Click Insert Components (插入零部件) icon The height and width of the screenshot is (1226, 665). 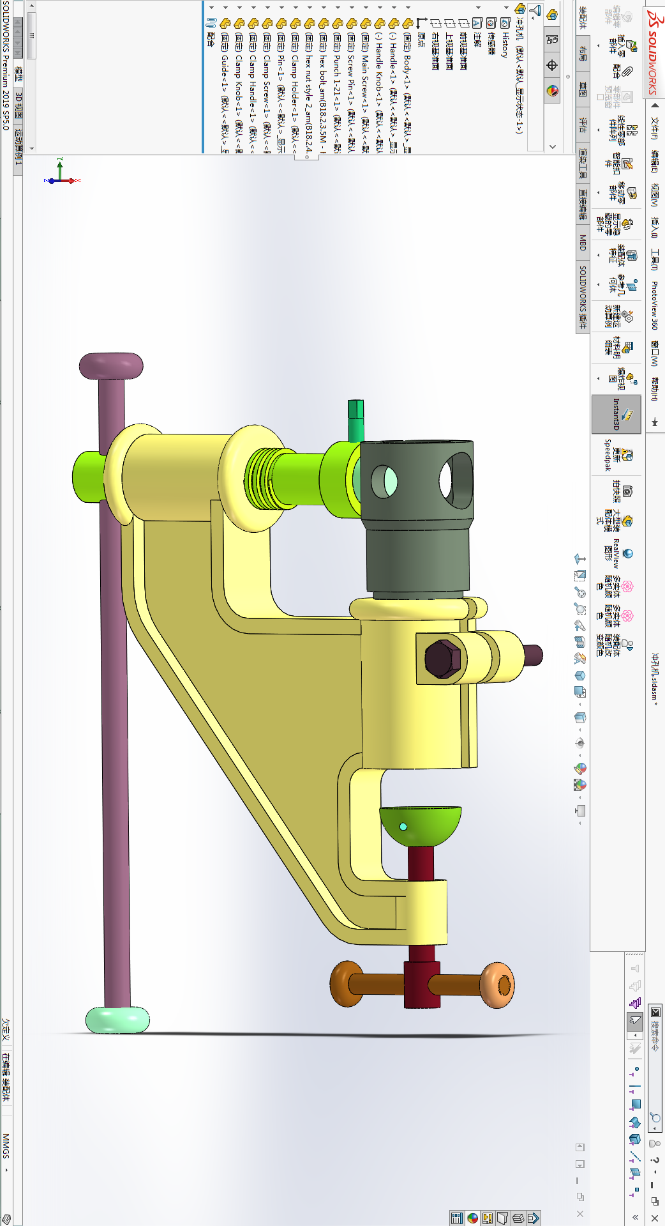[x=631, y=46]
